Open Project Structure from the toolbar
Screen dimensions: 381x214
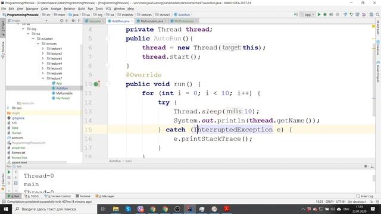371,14
